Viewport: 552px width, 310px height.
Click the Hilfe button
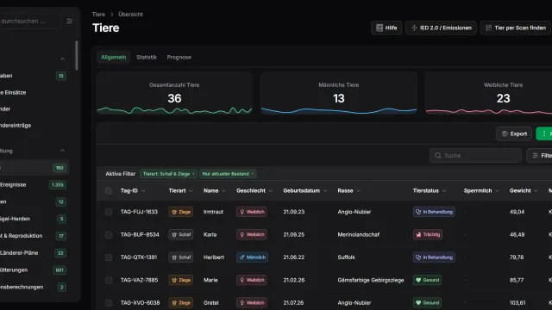(x=386, y=28)
